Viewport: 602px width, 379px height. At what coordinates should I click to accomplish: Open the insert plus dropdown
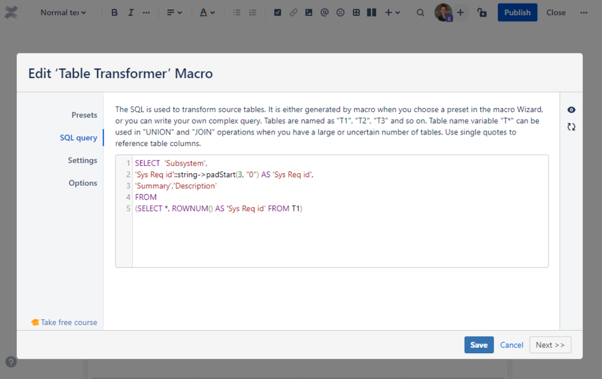pos(392,13)
